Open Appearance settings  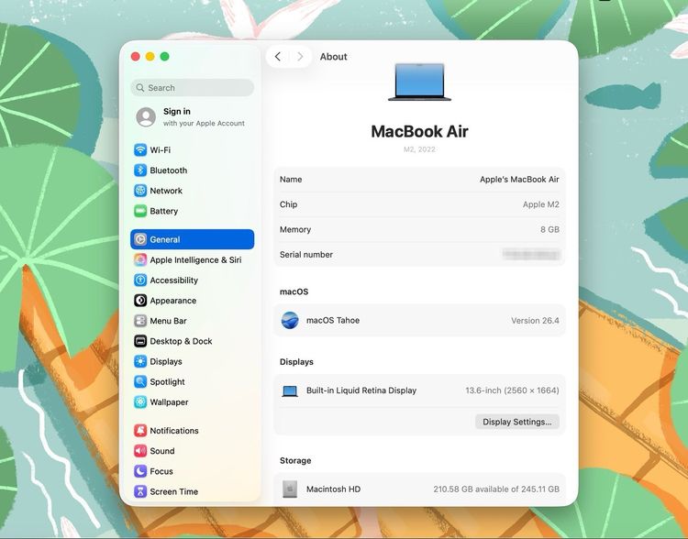[193, 301]
